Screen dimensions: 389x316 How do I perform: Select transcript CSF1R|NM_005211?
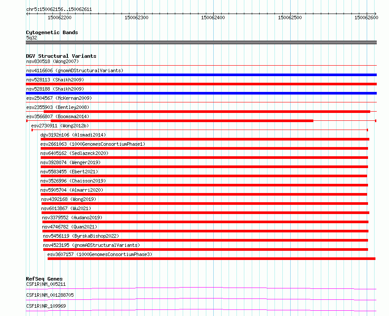46,284
